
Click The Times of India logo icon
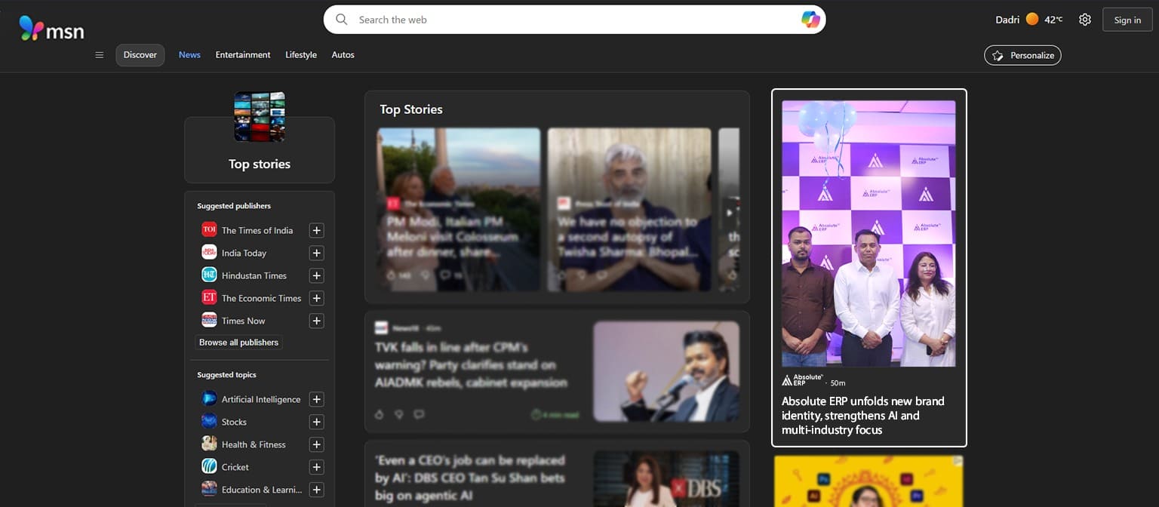pyautogui.click(x=209, y=229)
